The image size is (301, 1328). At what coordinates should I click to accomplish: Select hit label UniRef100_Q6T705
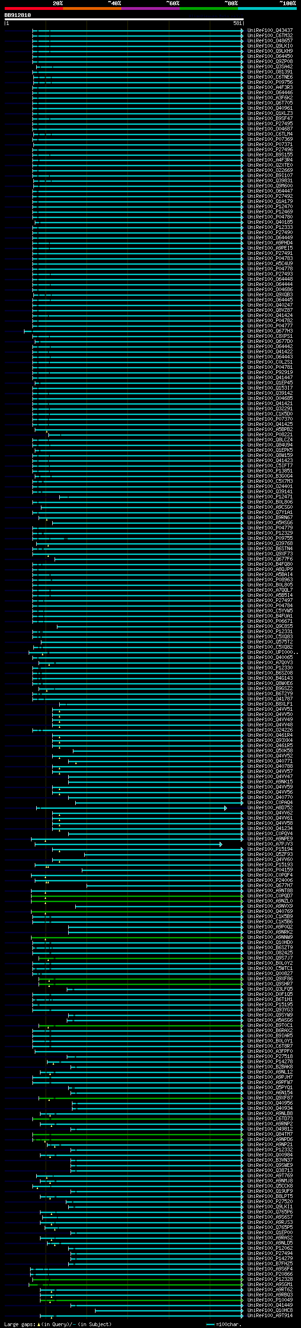[x=270, y=103]
